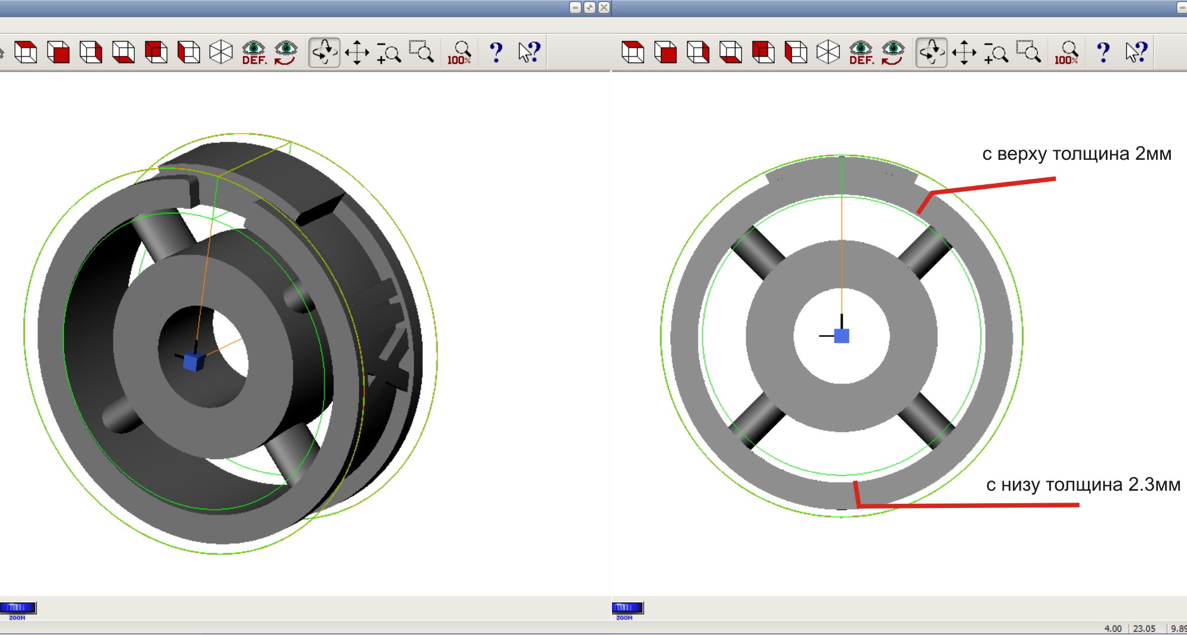The image size is (1187, 635).
Task: Select right-side view cube in right pane
Action: (698, 52)
